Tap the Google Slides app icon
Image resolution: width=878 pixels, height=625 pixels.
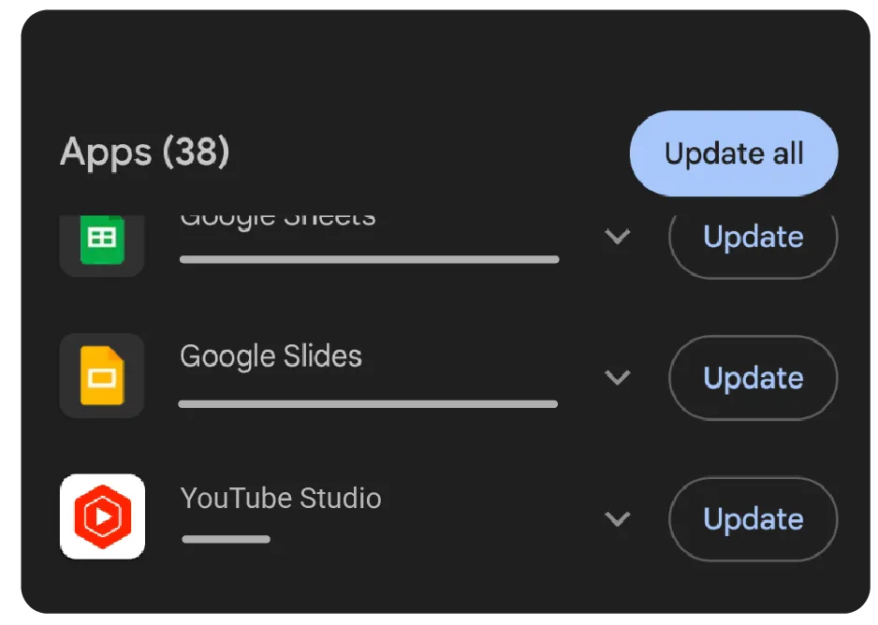point(101,375)
